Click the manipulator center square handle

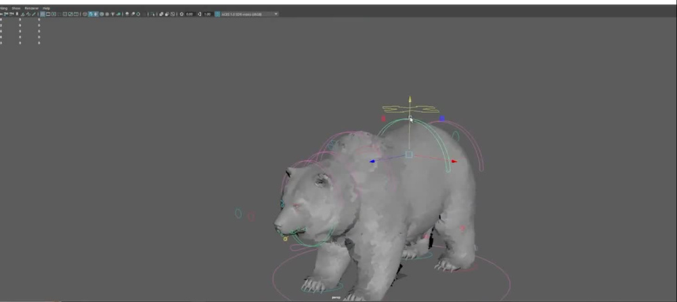pyautogui.click(x=409, y=154)
